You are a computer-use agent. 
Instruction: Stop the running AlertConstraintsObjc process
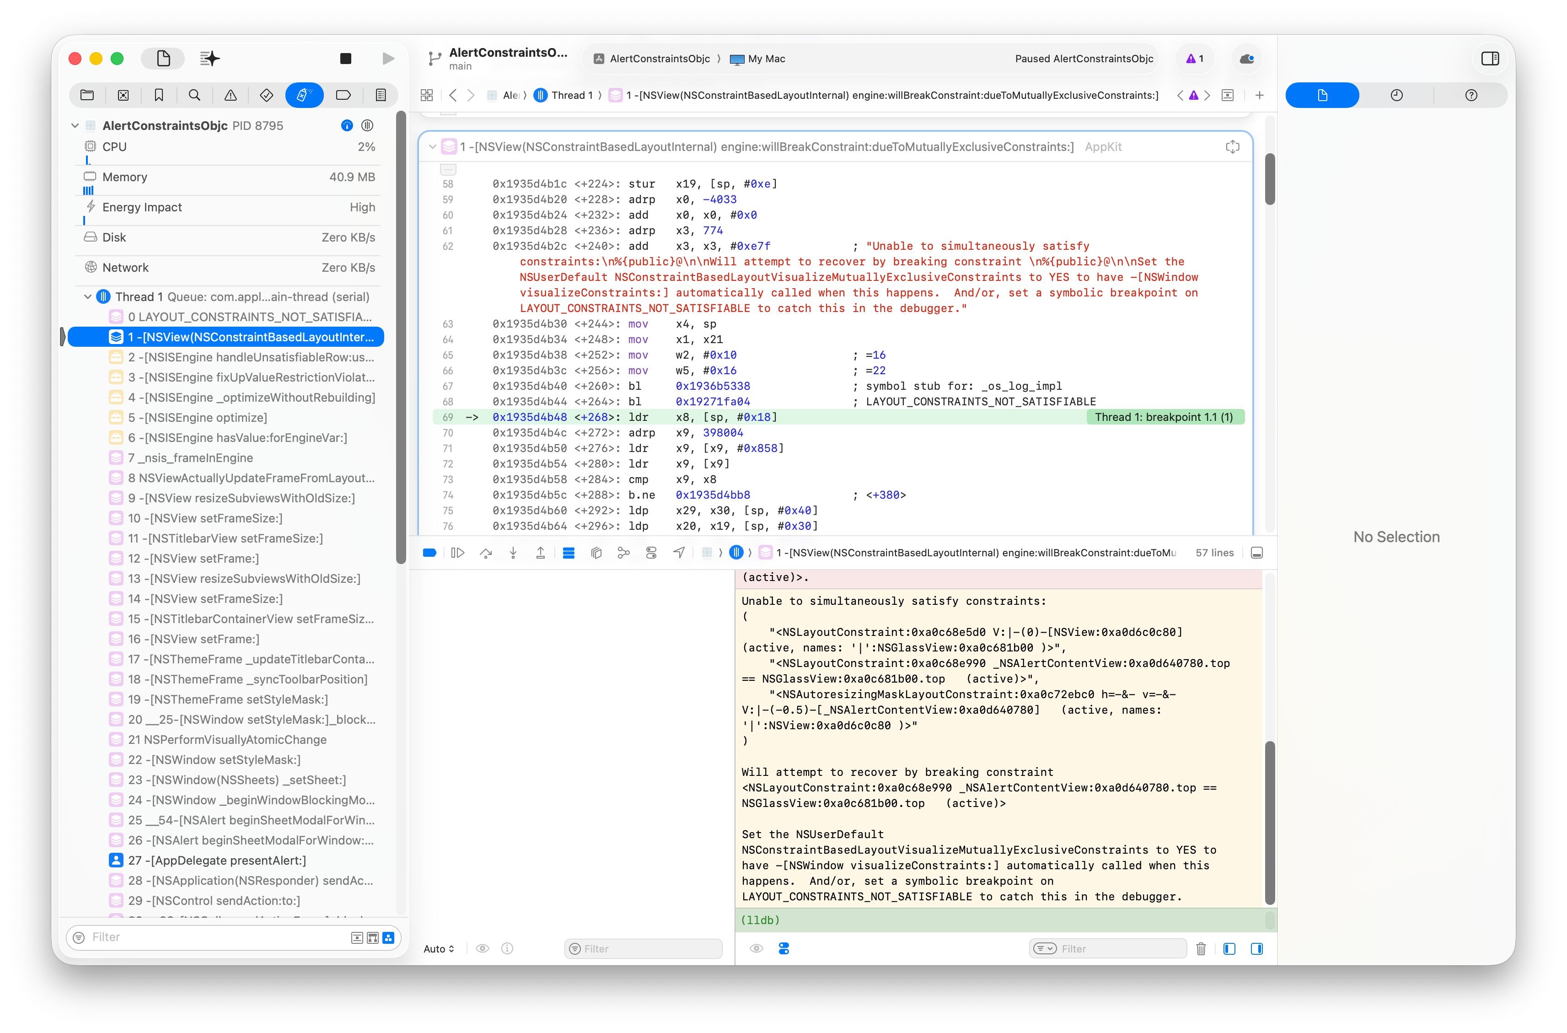click(345, 59)
